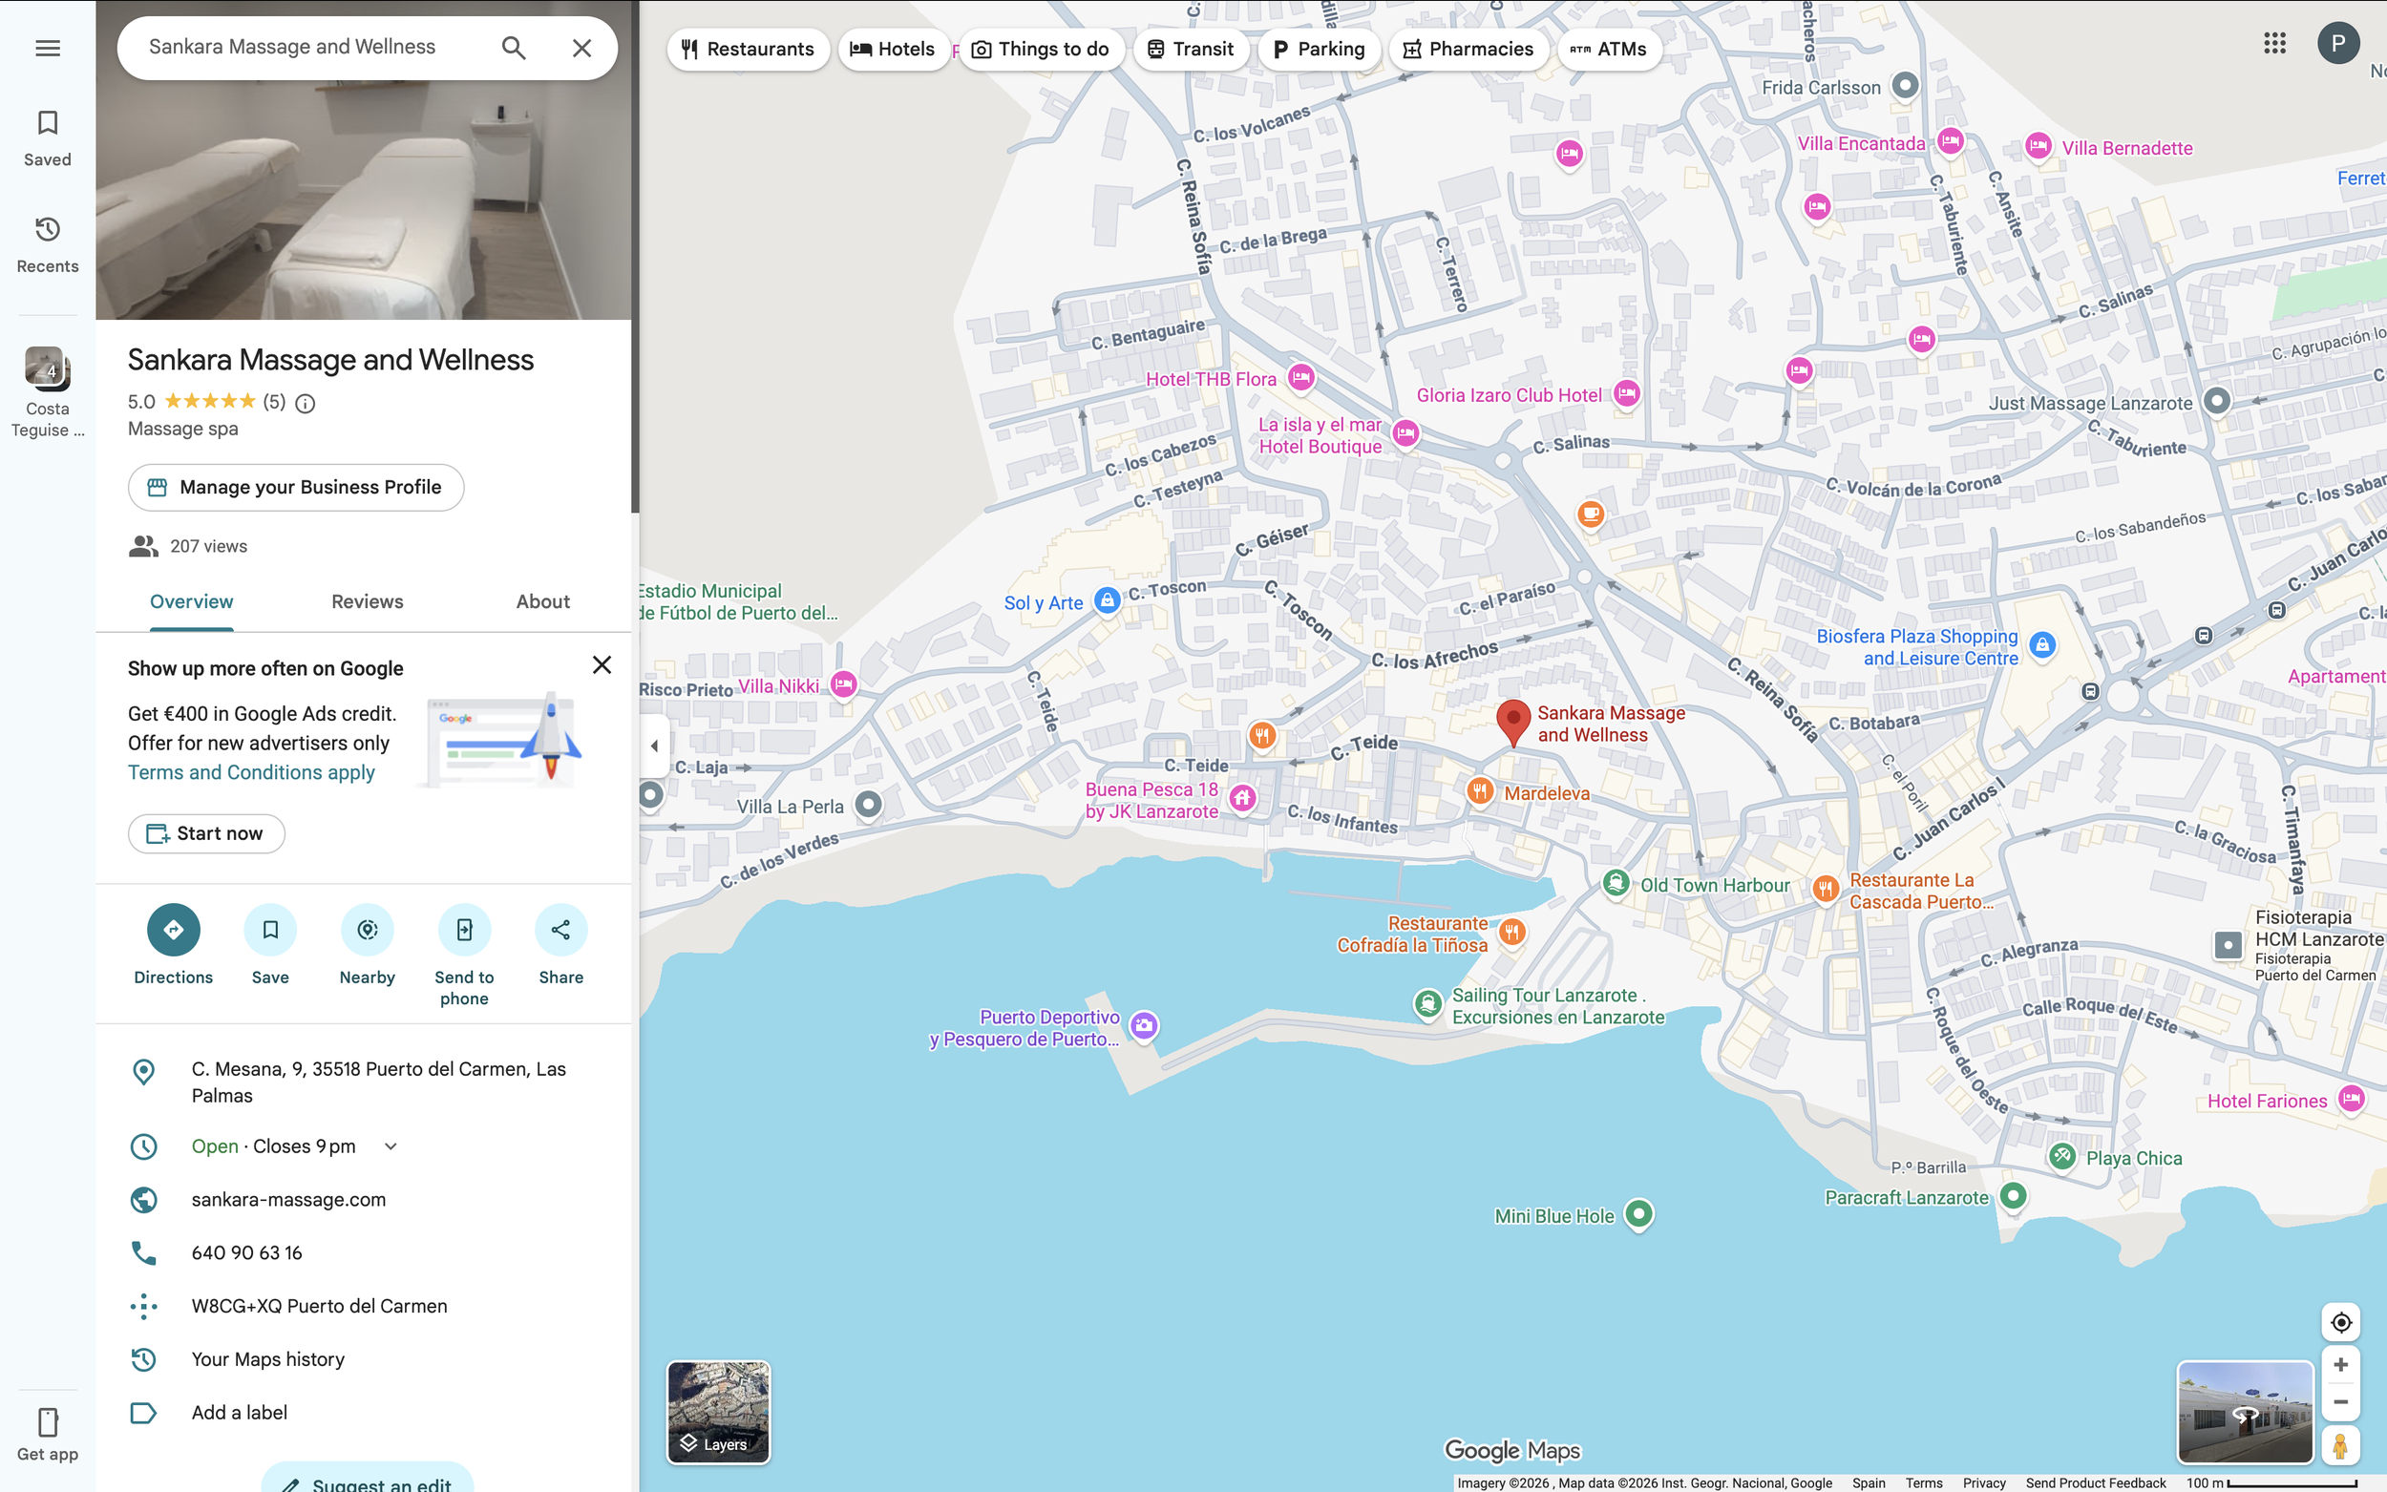This screenshot has width=2387, height=1492.
Task: Click the C. Mesana address row
Action: pos(364,1082)
